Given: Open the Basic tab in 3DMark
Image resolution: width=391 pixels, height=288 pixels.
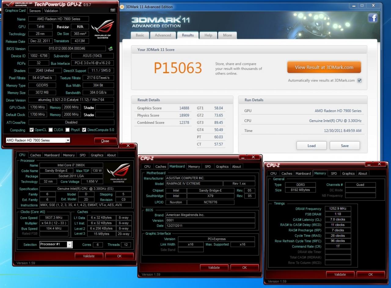Looking at the screenshot, I should pyautogui.click(x=140, y=35).
